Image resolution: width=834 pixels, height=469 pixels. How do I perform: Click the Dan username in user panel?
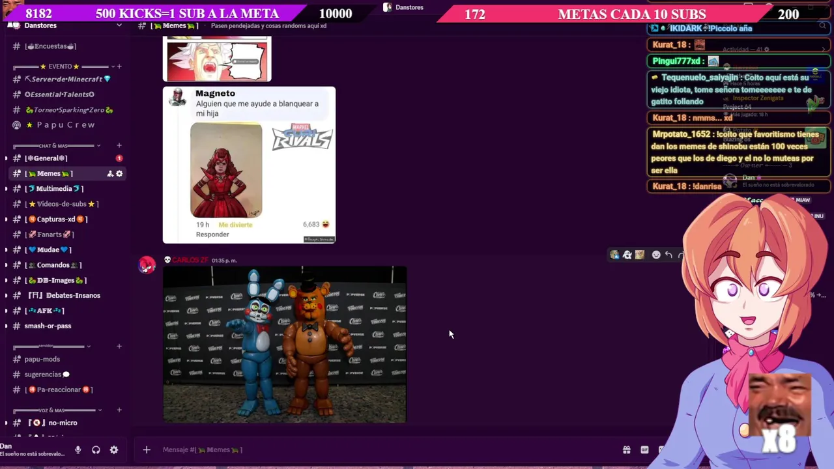[5, 446]
